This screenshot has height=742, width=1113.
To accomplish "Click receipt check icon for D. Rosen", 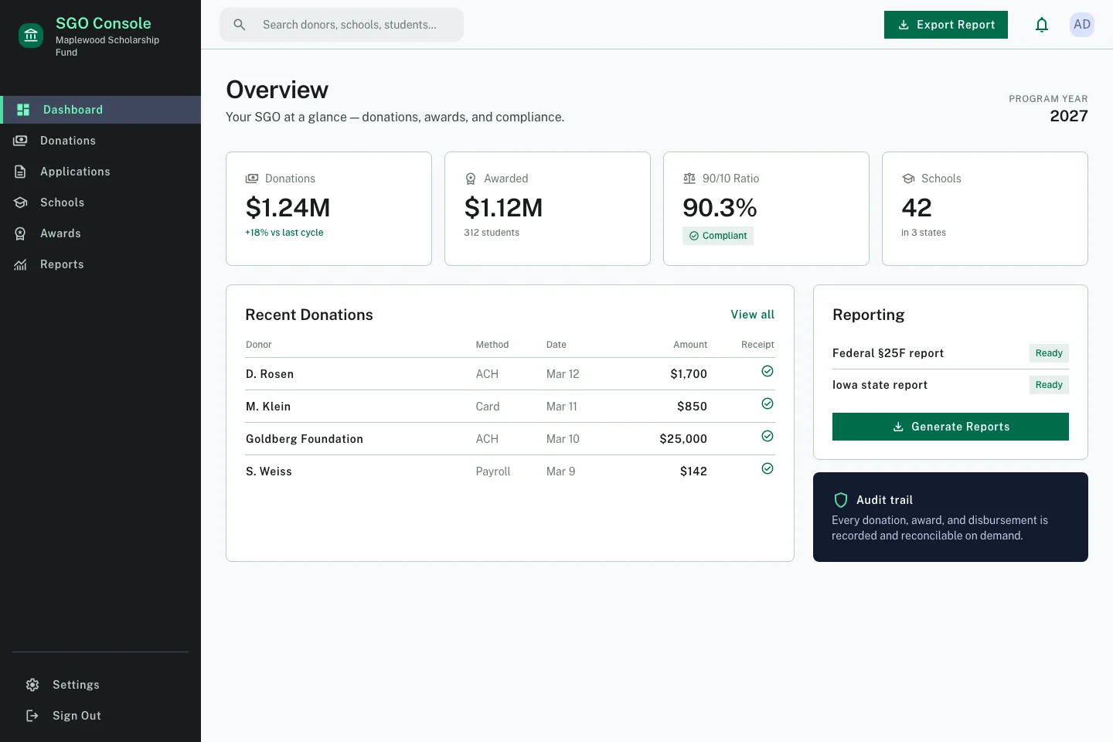I will point(768,371).
